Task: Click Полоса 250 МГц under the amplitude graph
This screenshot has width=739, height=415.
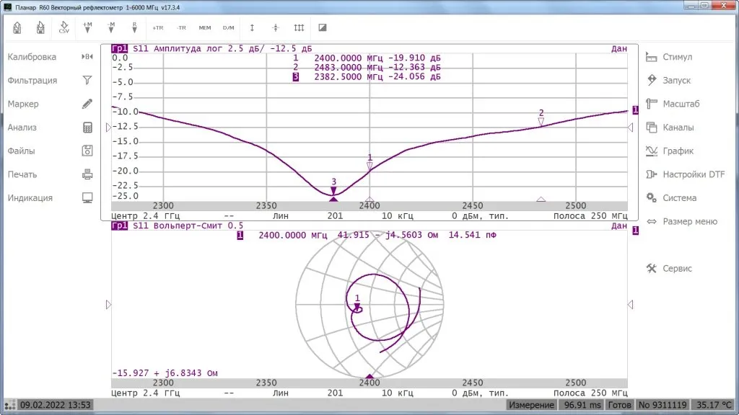Action: click(590, 216)
